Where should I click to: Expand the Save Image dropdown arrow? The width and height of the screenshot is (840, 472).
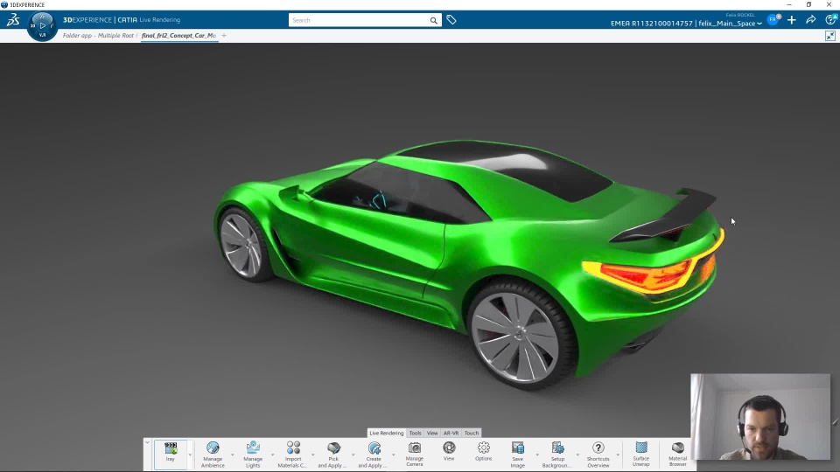[x=537, y=455]
